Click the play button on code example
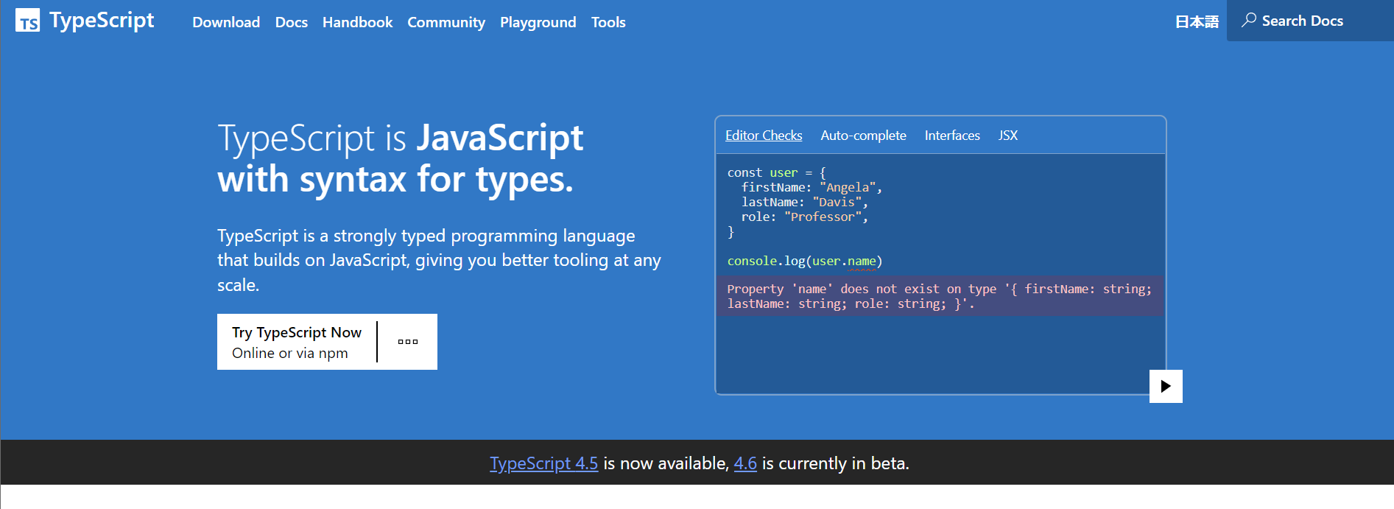 [x=1166, y=386]
